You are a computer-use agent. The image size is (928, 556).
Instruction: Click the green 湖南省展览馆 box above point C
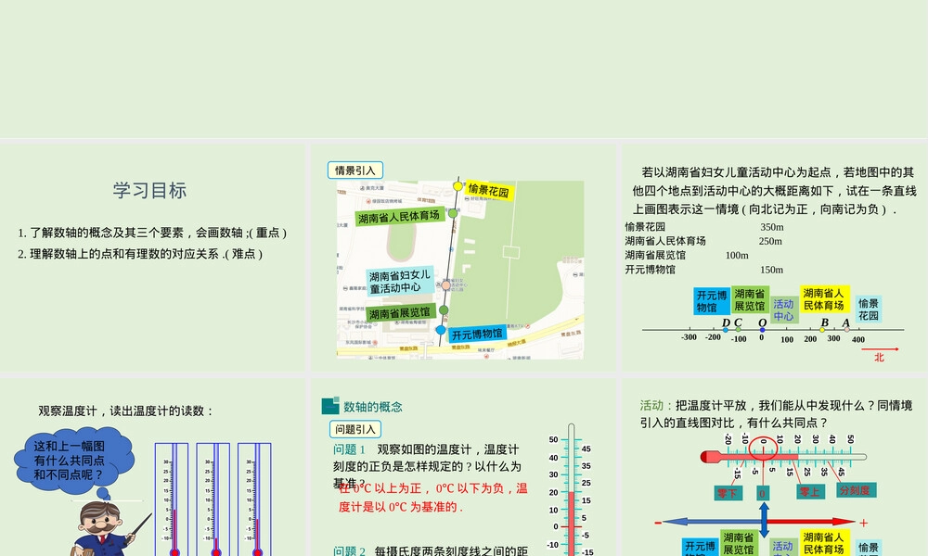[750, 300]
